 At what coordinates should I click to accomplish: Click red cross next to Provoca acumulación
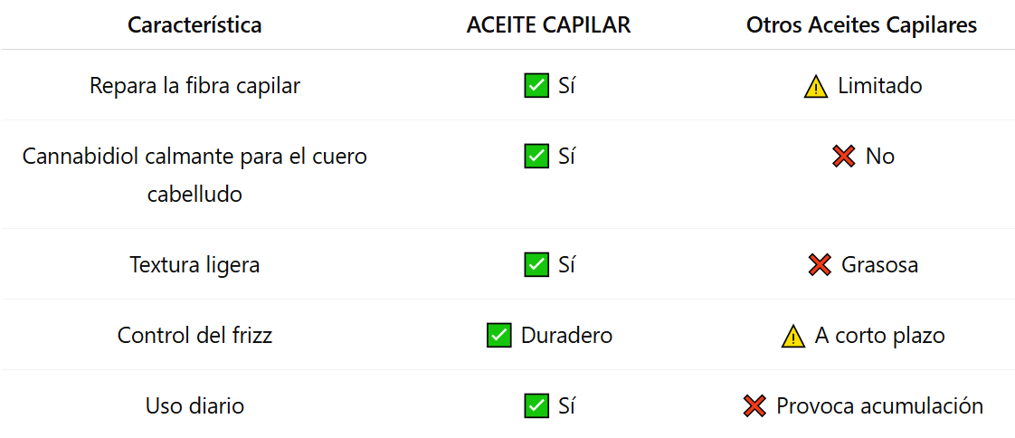coord(754,406)
